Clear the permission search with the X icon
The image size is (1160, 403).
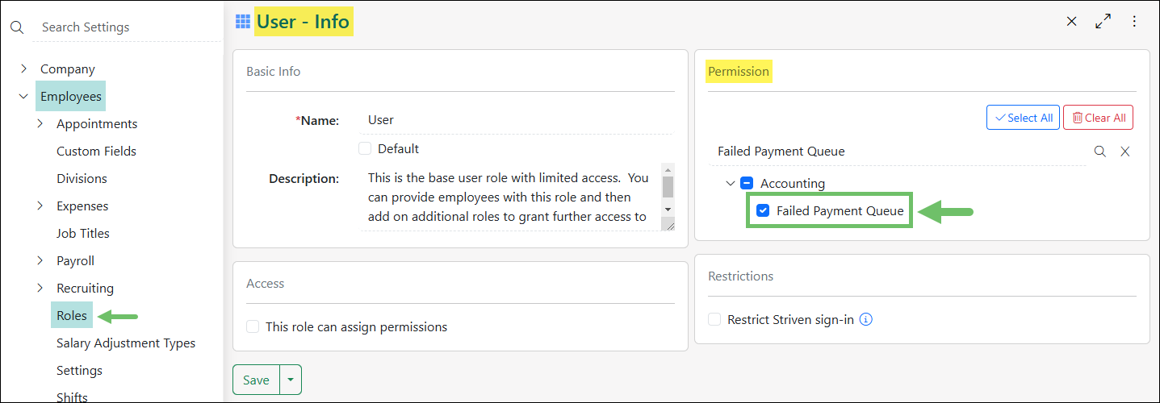(x=1124, y=151)
